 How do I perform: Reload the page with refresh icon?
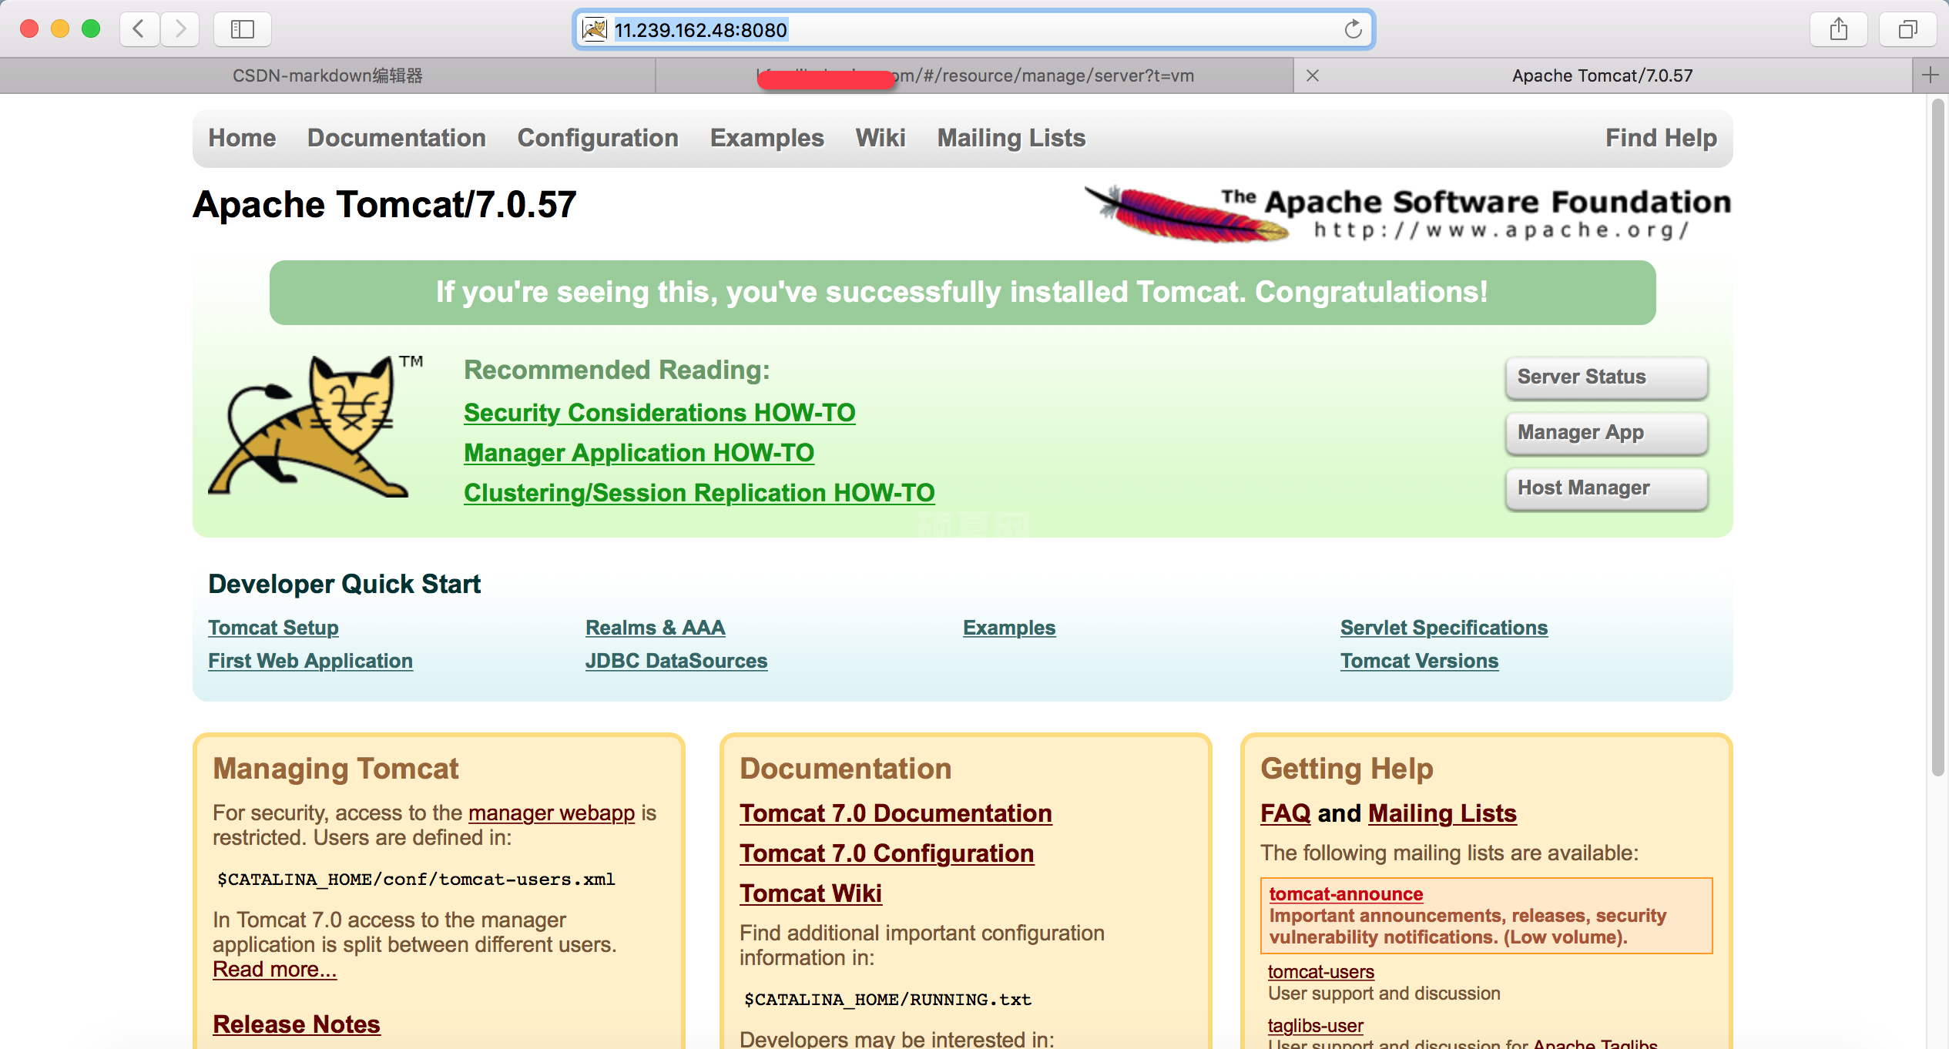pos(1353,29)
